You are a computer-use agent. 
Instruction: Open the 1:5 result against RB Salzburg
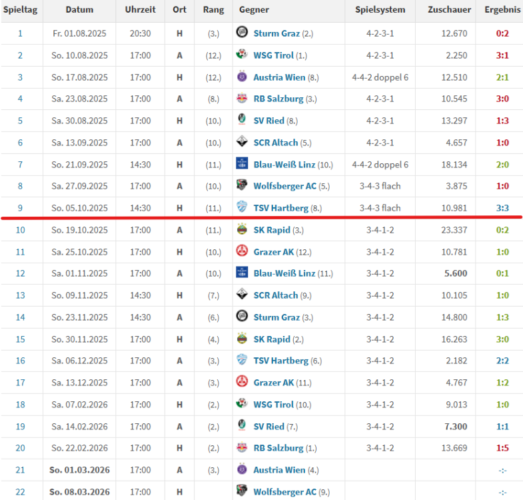(x=503, y=448)
